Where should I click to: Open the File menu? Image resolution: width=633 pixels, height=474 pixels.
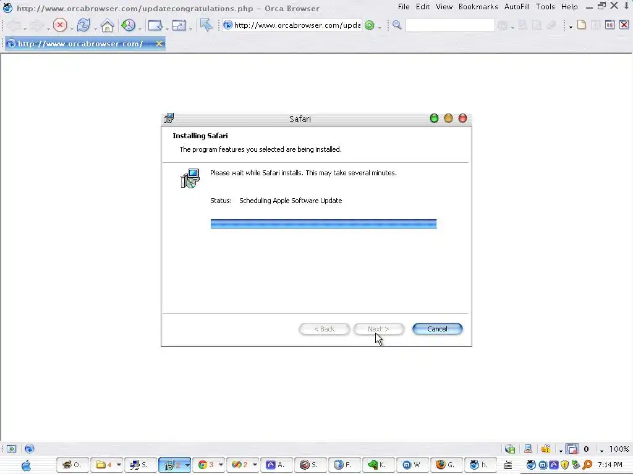coord(403,7)
